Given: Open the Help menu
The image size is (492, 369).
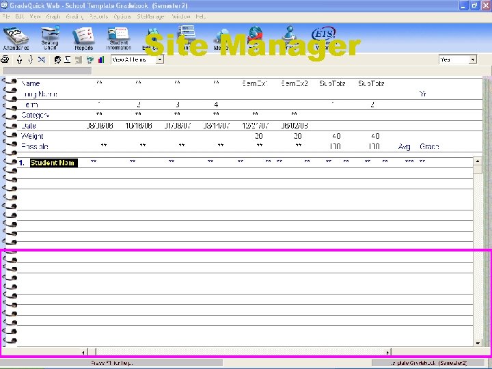Looking at the screenshot, I should coord(200,16).
